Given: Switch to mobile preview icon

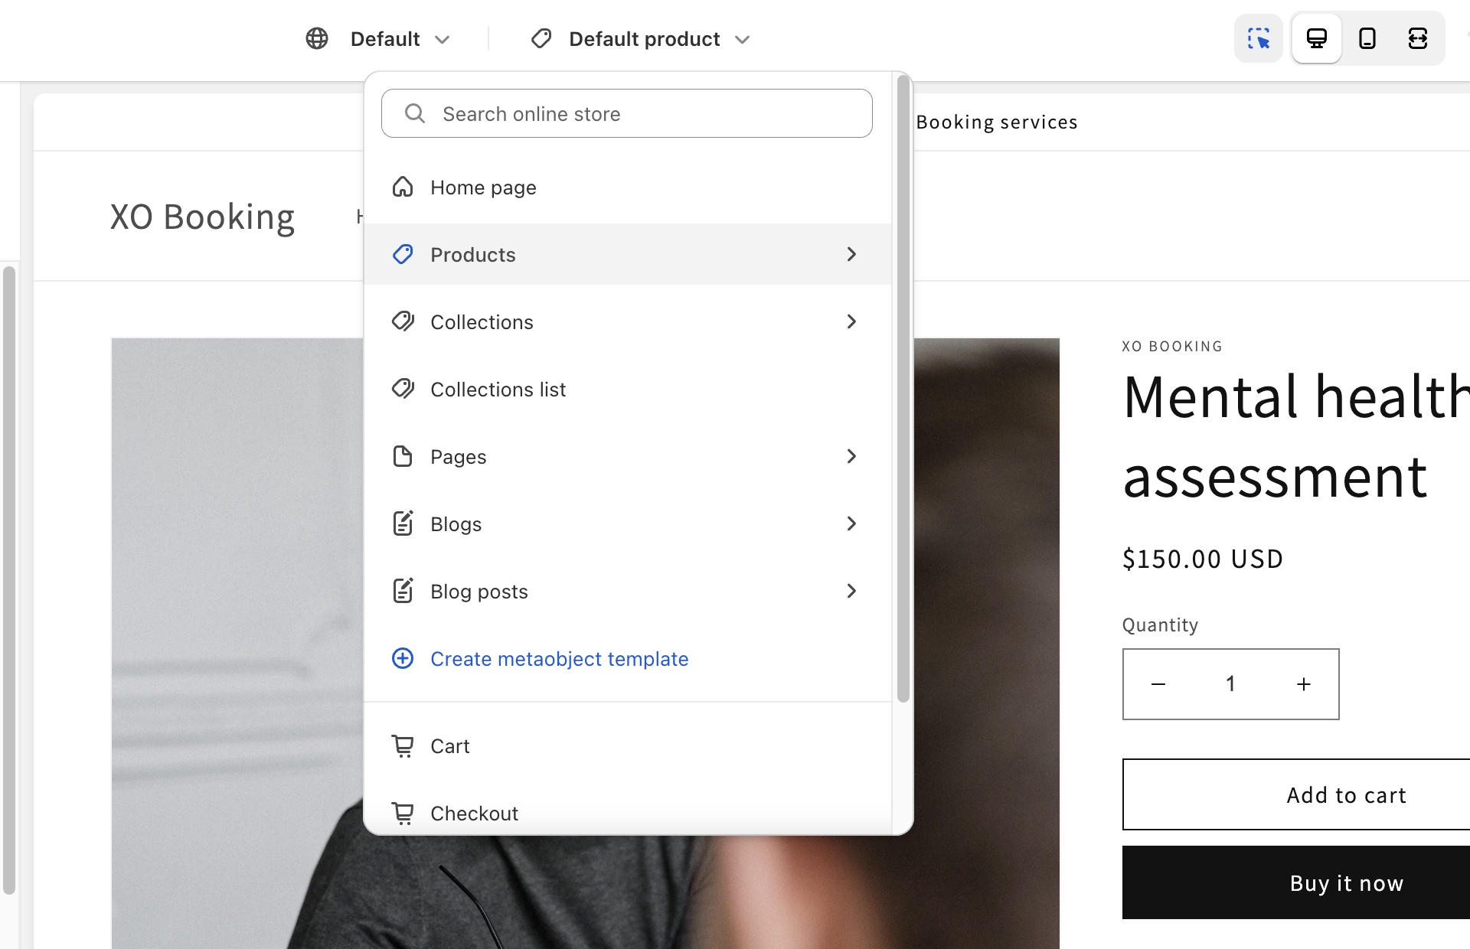Looking at the screenshot, I should (1367, 38).
